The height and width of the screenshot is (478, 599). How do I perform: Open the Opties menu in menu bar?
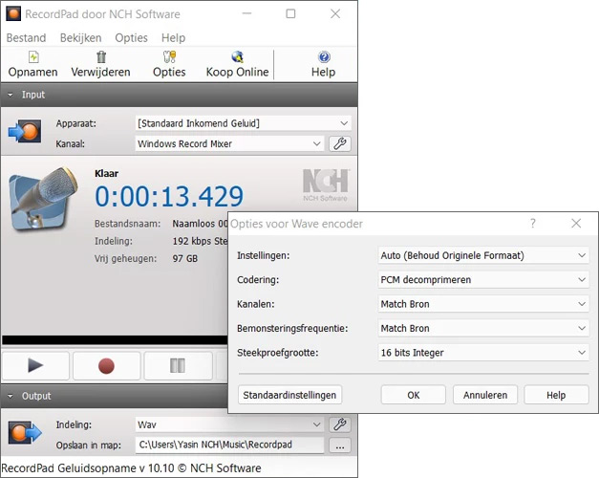pyautogui.click(x=131, y=38)
